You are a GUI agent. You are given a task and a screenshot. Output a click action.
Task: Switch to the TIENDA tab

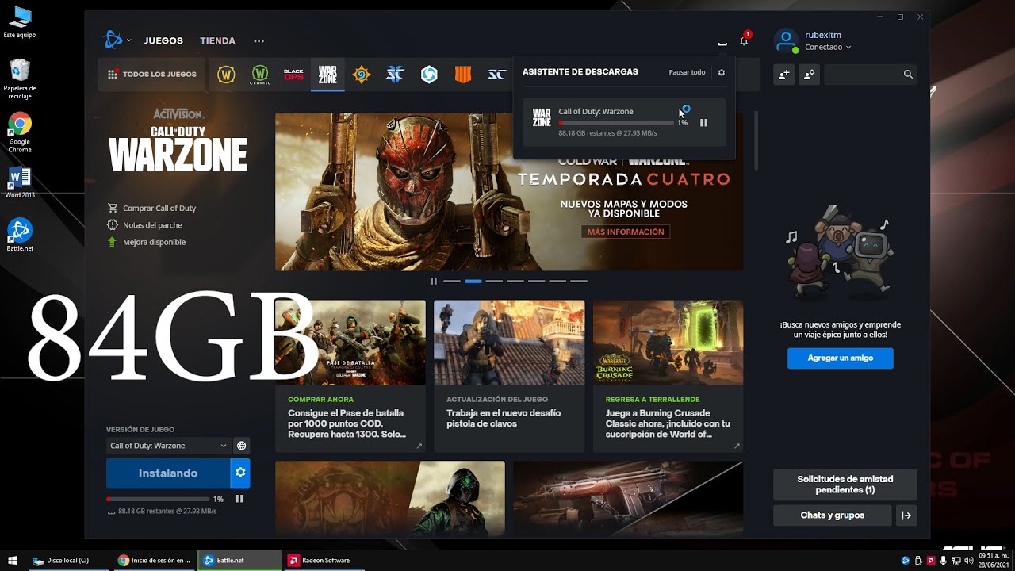pos(216,40)
